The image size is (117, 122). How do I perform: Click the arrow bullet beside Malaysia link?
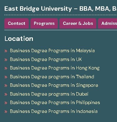pyautogui.click(x=6, y=51)
